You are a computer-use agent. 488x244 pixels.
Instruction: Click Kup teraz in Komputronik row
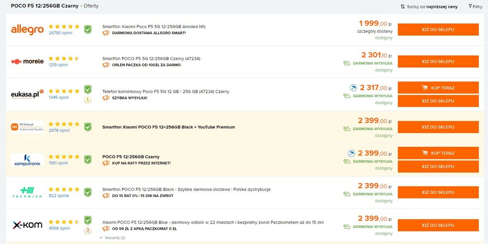[x=438, y=153]
